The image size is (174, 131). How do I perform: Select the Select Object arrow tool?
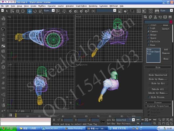[x=7, y=11]
